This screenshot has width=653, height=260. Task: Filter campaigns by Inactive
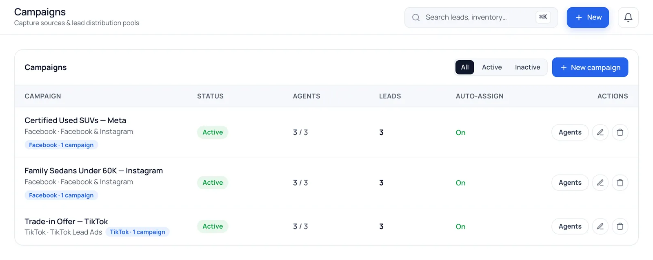(x=527, y=67)
